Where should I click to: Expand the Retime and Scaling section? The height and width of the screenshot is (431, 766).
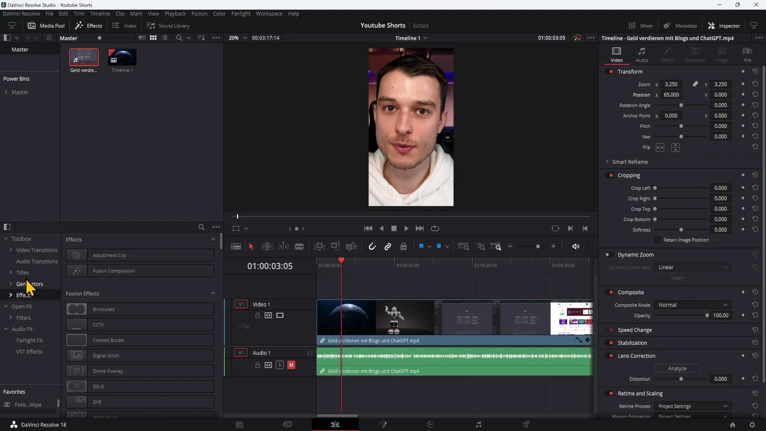(640, 393)
